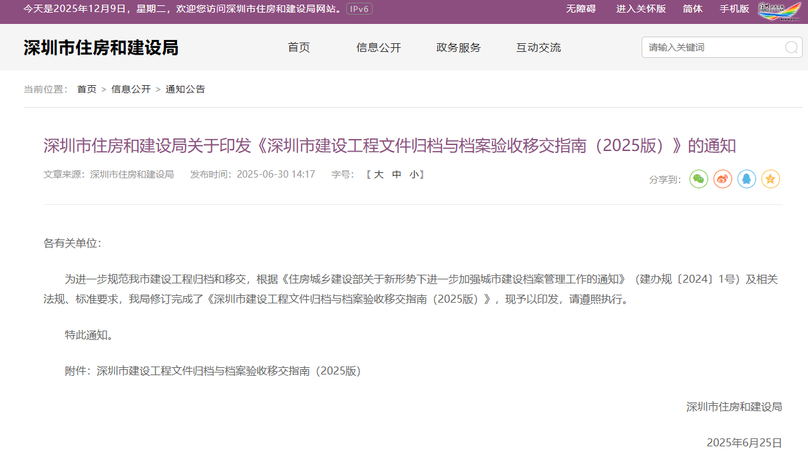The width and height of the screenshot is (808, 453).
Task: Switch to 简体 character mode
Action: (x=692, y=9)
